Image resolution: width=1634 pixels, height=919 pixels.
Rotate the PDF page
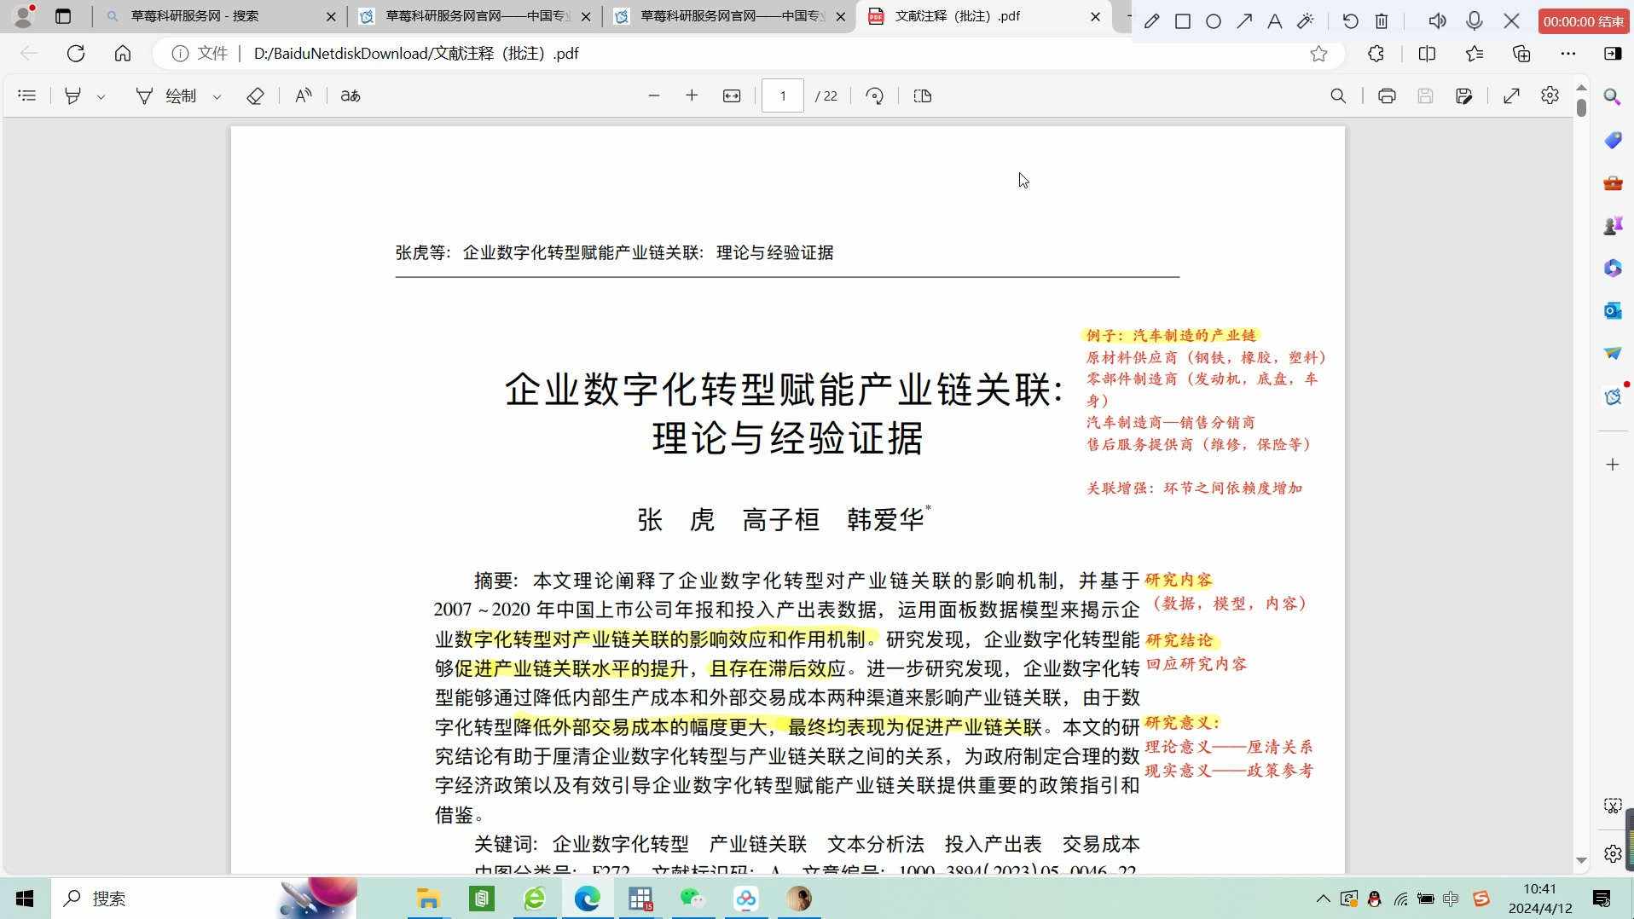(875, 95)
